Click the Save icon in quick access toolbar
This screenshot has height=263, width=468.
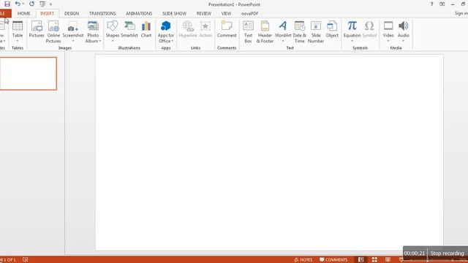point(7,4)
